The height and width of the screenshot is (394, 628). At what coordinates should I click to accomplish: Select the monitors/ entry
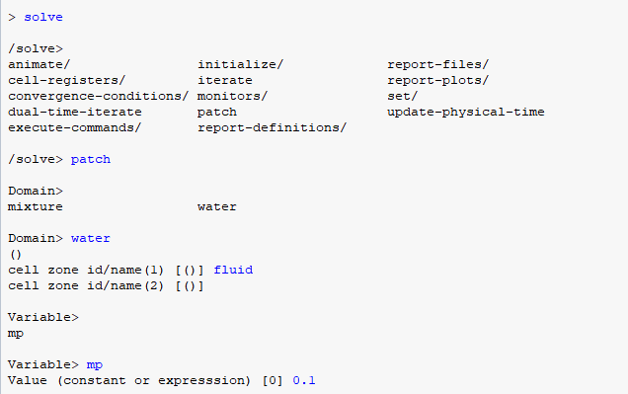point(232,96)
